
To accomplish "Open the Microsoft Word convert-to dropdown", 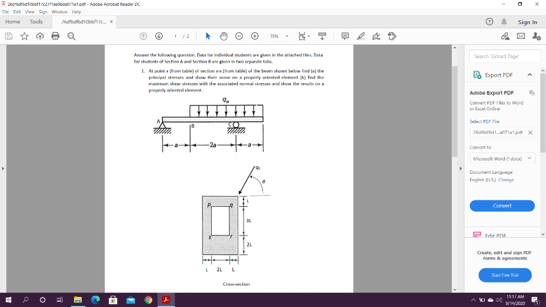I will (x=502, y=158).
